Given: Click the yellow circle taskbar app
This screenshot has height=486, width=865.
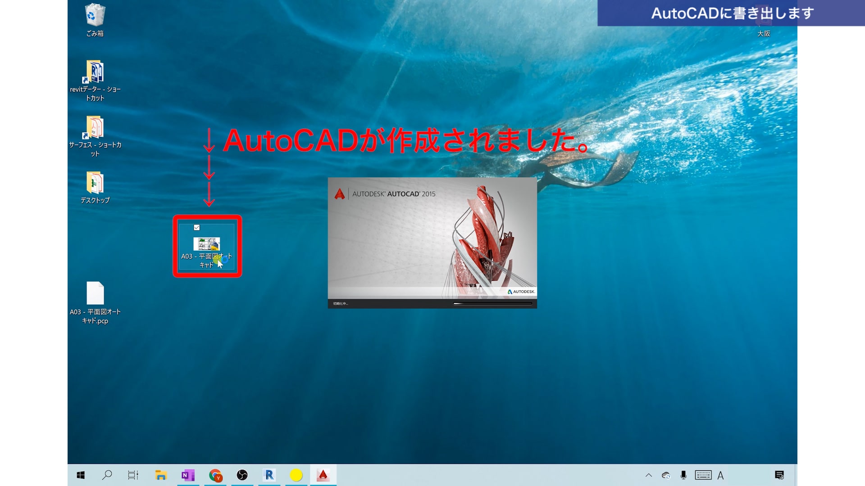Looking at the screenshot, I should tap(296, 475).
